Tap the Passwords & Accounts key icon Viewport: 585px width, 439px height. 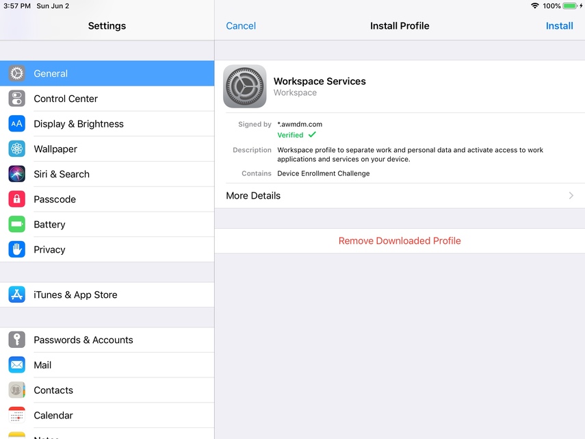pyautogui.click(x=17, y=340)
